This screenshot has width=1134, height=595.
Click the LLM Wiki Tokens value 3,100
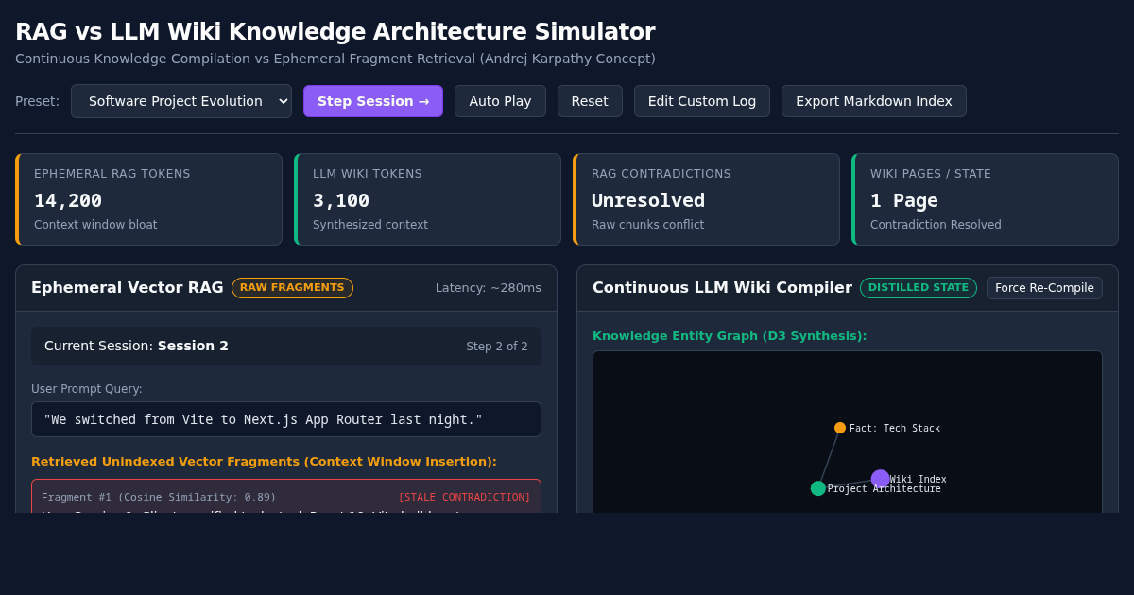point(341,200)
